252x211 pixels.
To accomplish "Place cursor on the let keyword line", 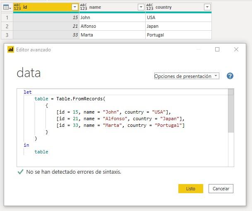I will tap(28, 92).
